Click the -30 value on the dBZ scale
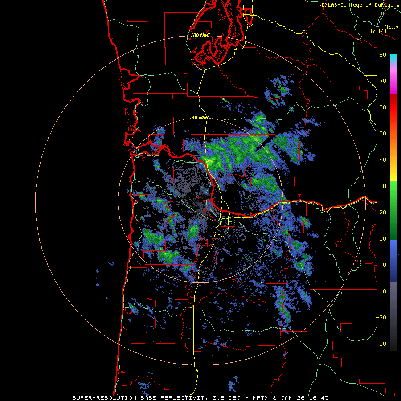Viewport: 401px width, 401px height. point(381,344)
